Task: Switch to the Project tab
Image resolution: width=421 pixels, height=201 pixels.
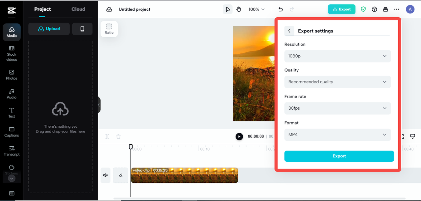Action: pyautogui.click(x=42, y=9)
